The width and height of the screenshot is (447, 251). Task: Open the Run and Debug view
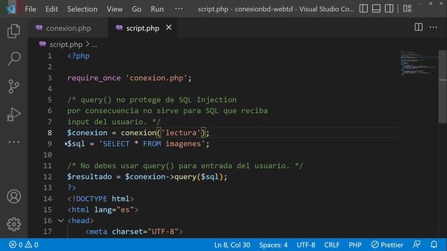(x=14, y=114)
